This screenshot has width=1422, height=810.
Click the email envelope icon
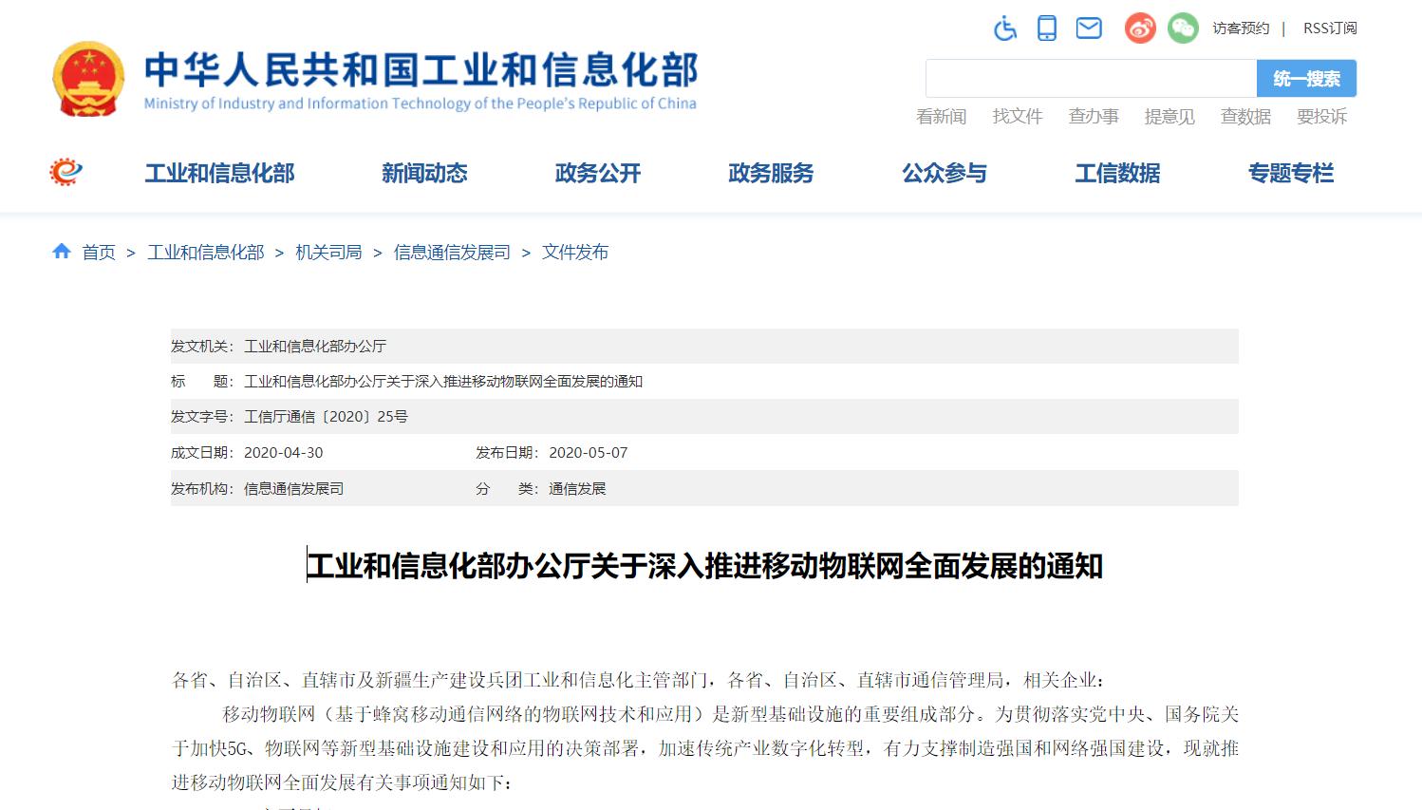[1089, 28]
